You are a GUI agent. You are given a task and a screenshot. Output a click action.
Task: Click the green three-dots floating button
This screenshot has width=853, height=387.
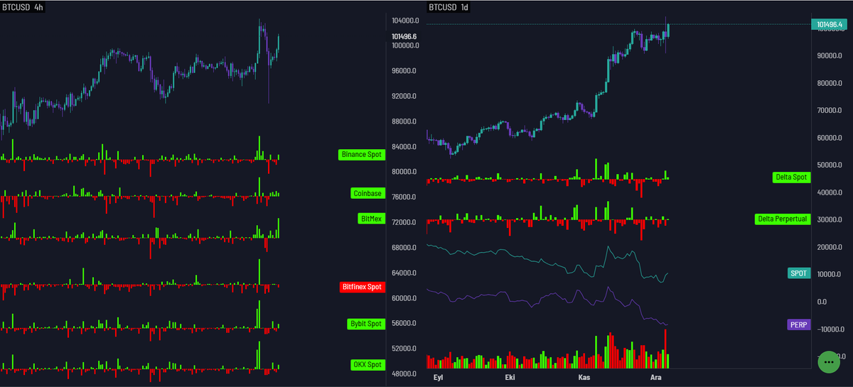[830, 361]
